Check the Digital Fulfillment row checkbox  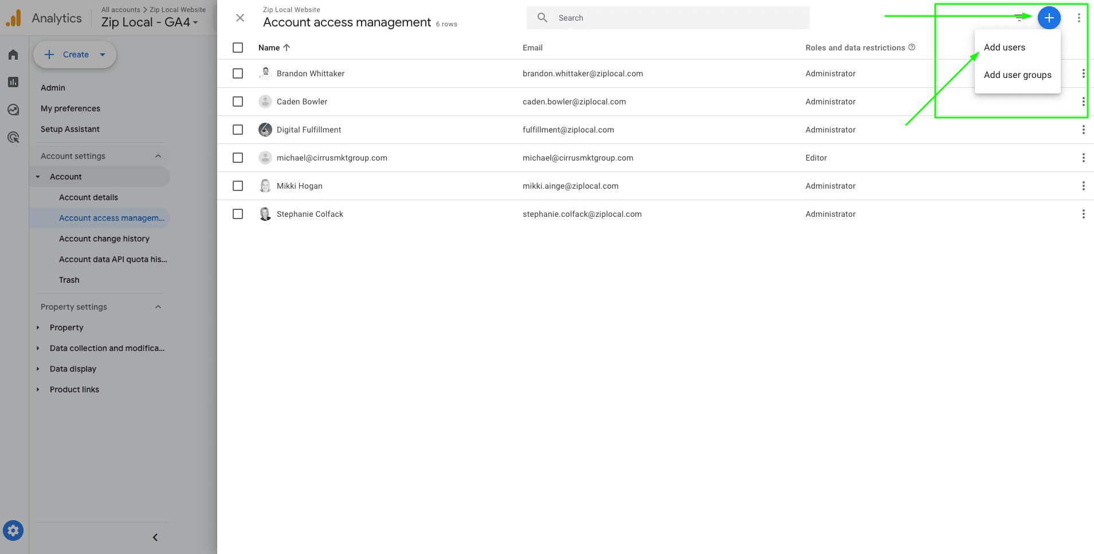(238, 130)
